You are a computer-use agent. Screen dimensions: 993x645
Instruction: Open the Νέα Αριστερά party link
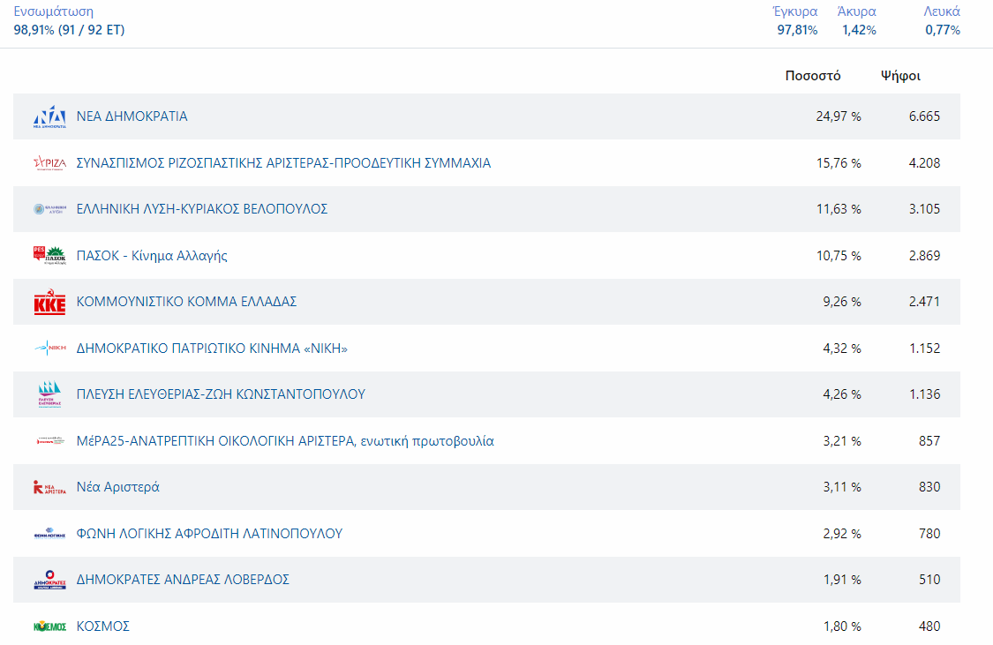117,487
